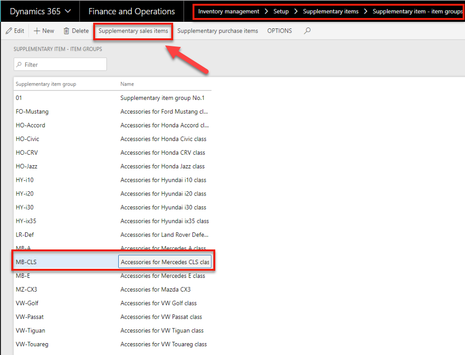Select the LR-Def row
The height and width of the screenshot is (355, 465).
[x=113, y=234]
